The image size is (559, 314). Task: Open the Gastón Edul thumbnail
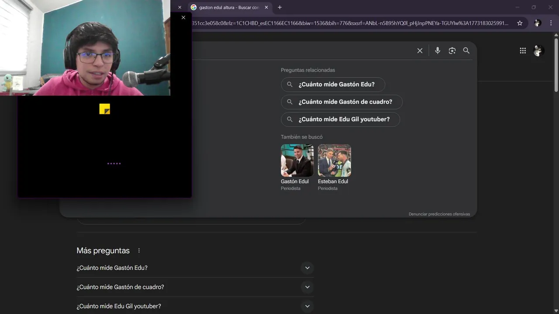pos(297,160)
